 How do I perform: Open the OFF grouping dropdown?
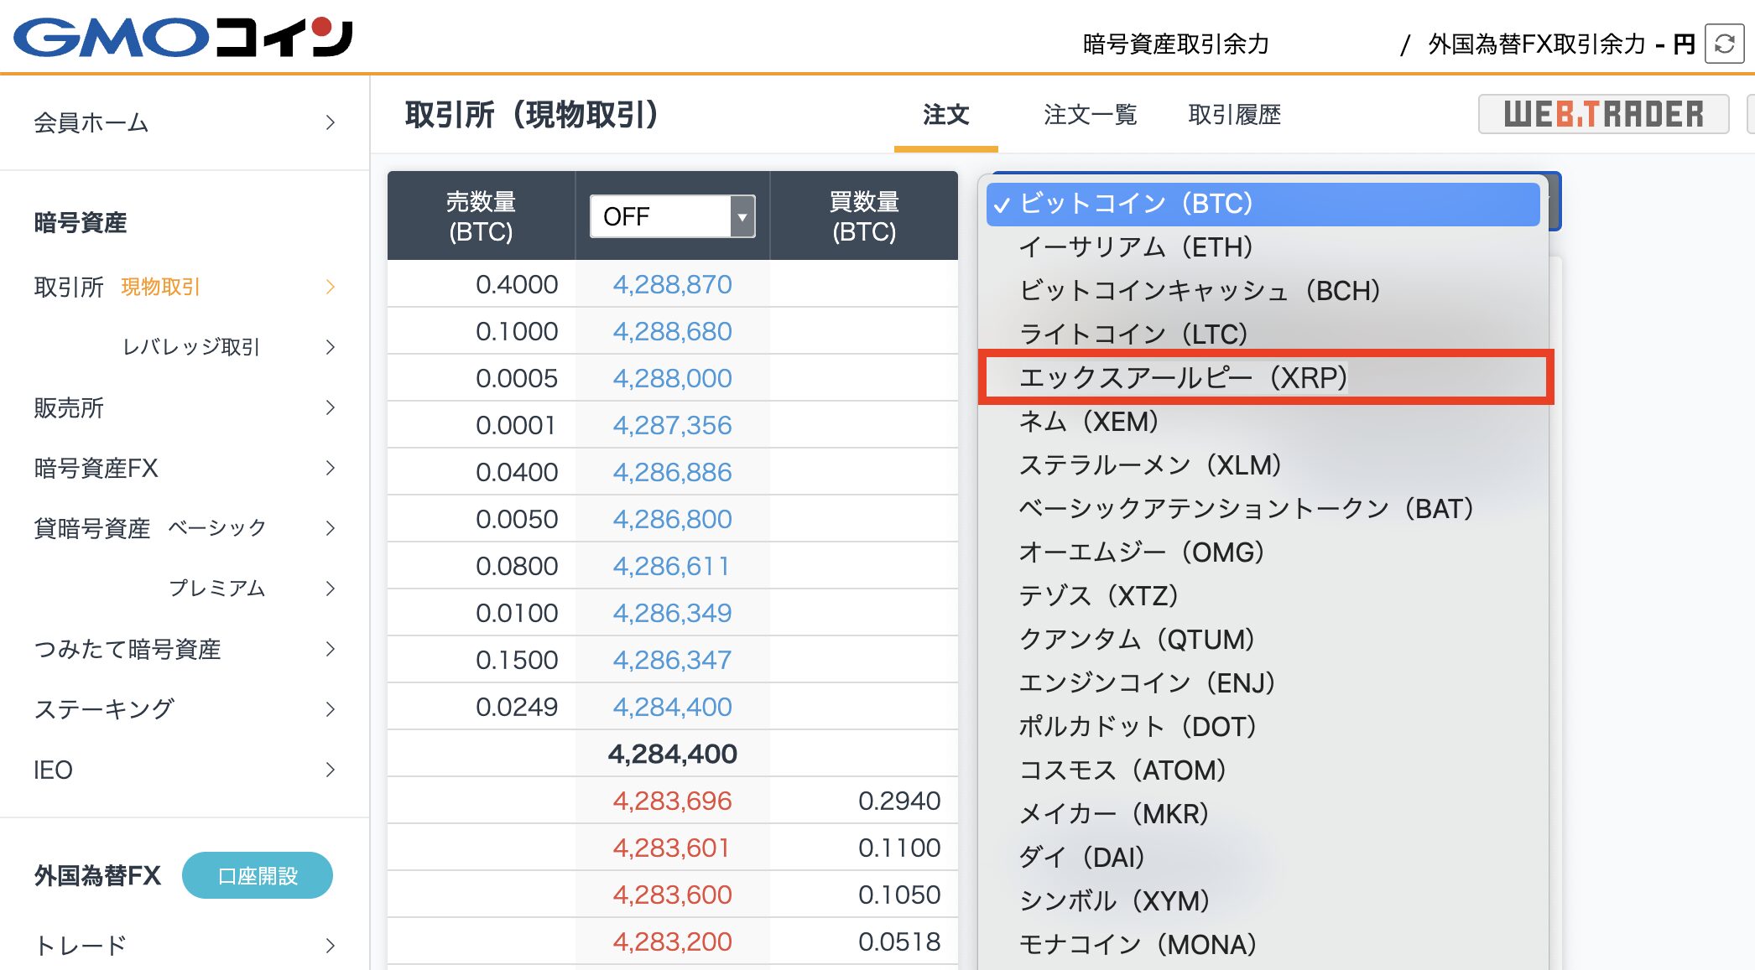pos(672,216)
